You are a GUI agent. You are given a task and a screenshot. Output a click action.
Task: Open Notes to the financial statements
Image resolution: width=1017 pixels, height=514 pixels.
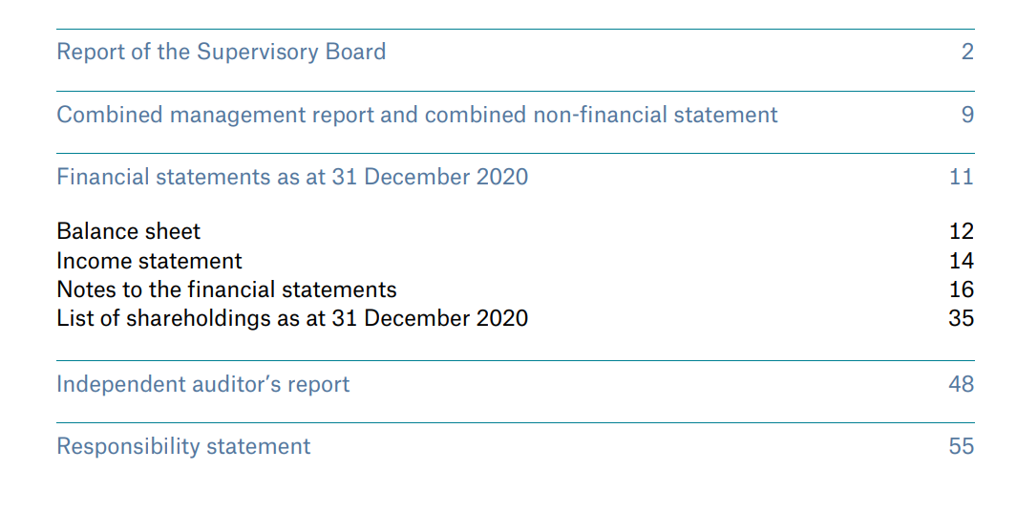(226, 289)
